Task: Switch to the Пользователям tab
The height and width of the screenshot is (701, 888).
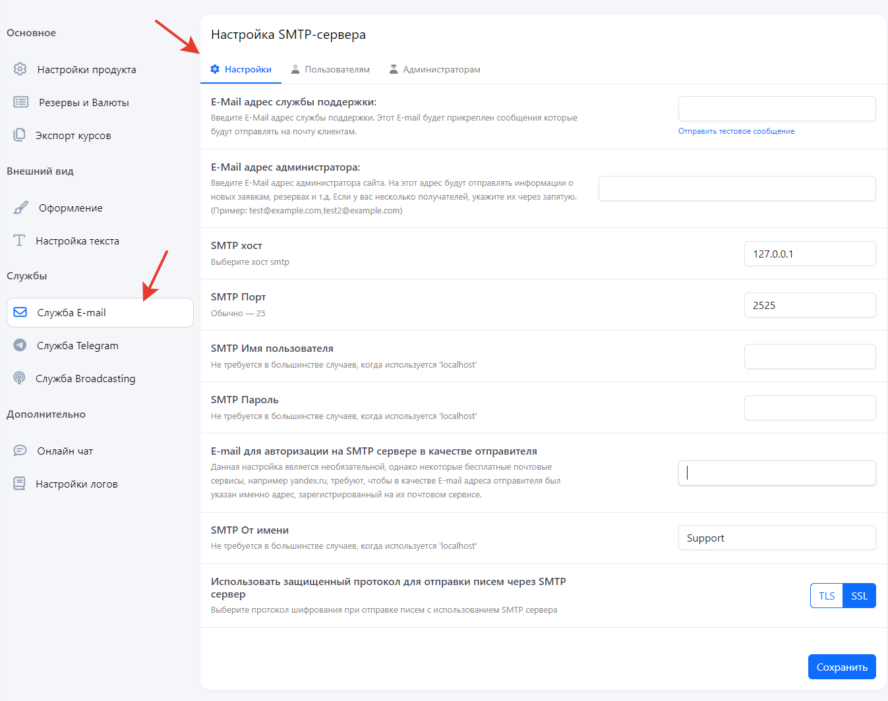Action: pos(330,69)
